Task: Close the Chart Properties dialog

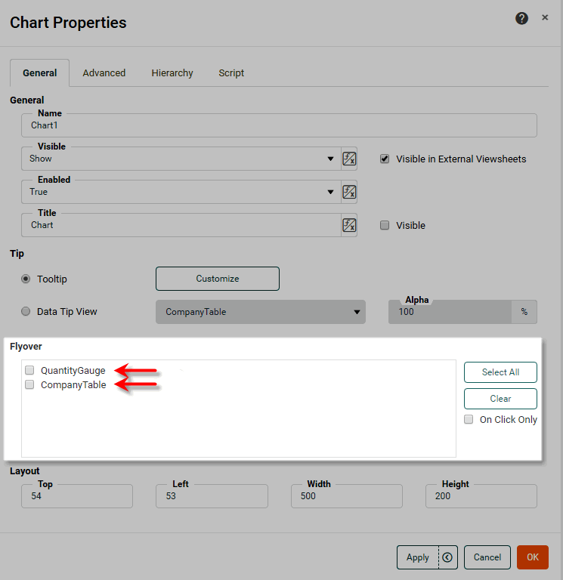Action: tap(545, 17)
